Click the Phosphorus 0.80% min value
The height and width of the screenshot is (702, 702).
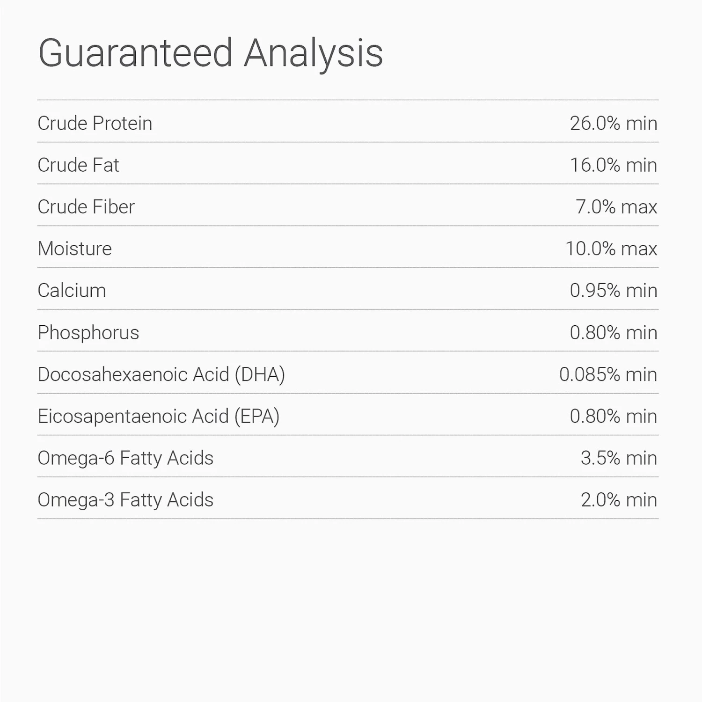click(x=613, y=333)
